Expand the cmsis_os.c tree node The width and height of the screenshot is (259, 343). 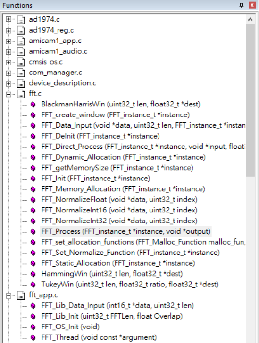[8, 62]
